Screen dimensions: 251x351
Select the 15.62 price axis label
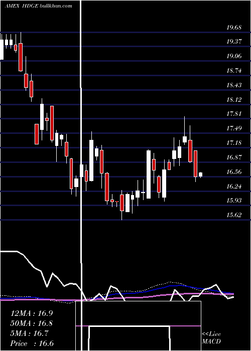coord(234,215)
